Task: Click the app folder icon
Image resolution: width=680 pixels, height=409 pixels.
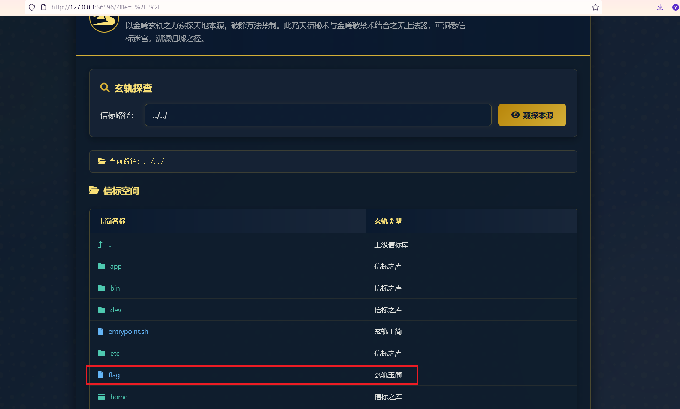Action: [101, 267]
